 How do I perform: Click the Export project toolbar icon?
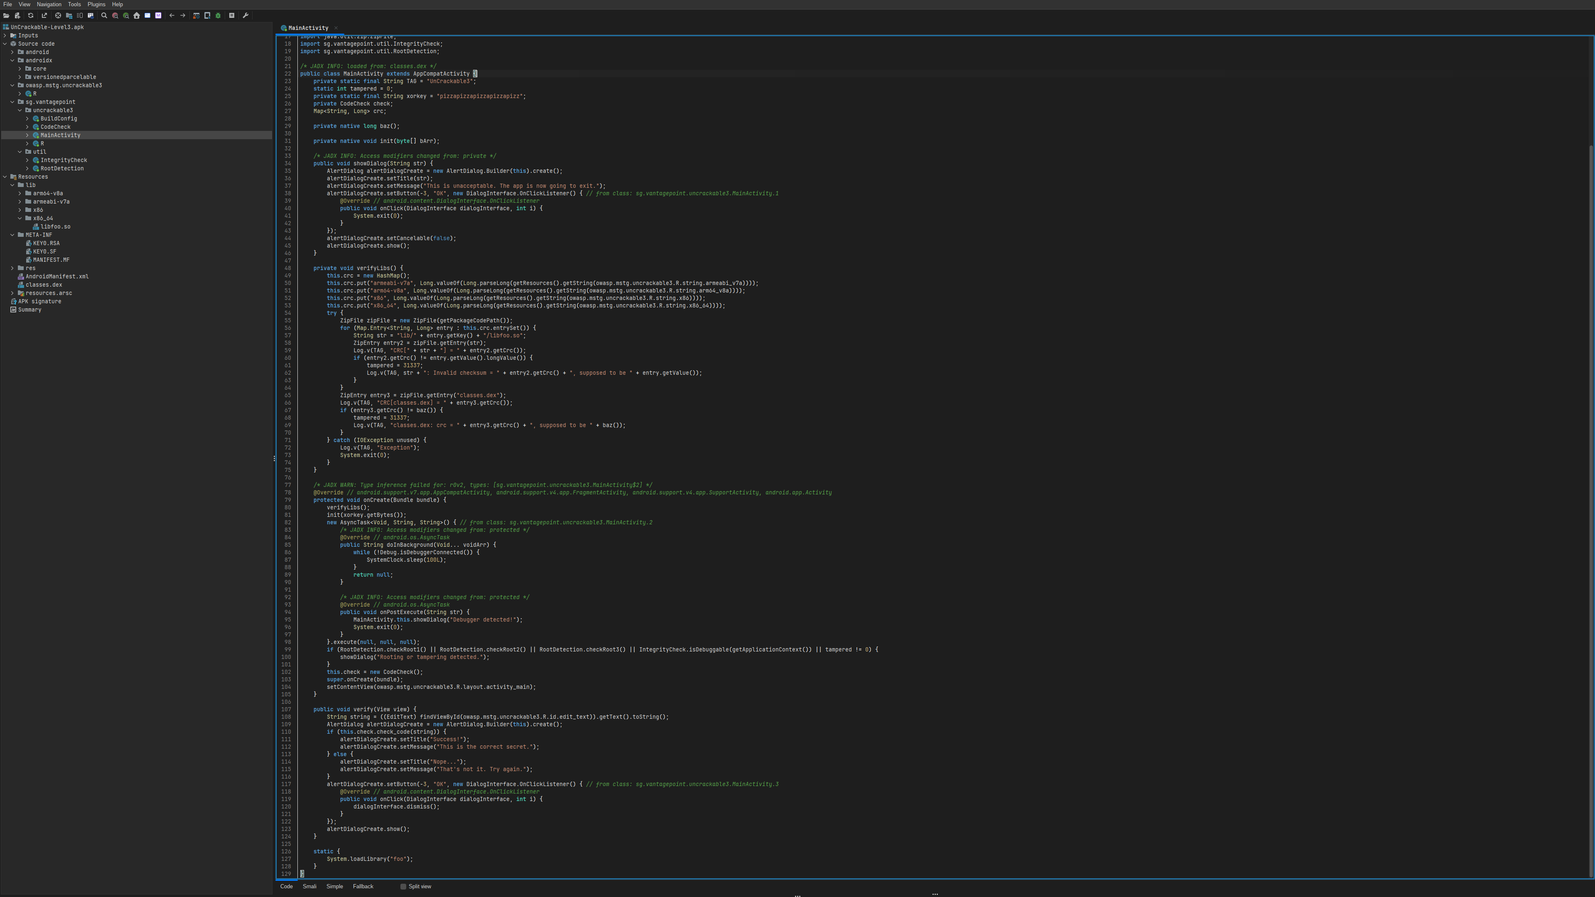click(x=44, y=15)
